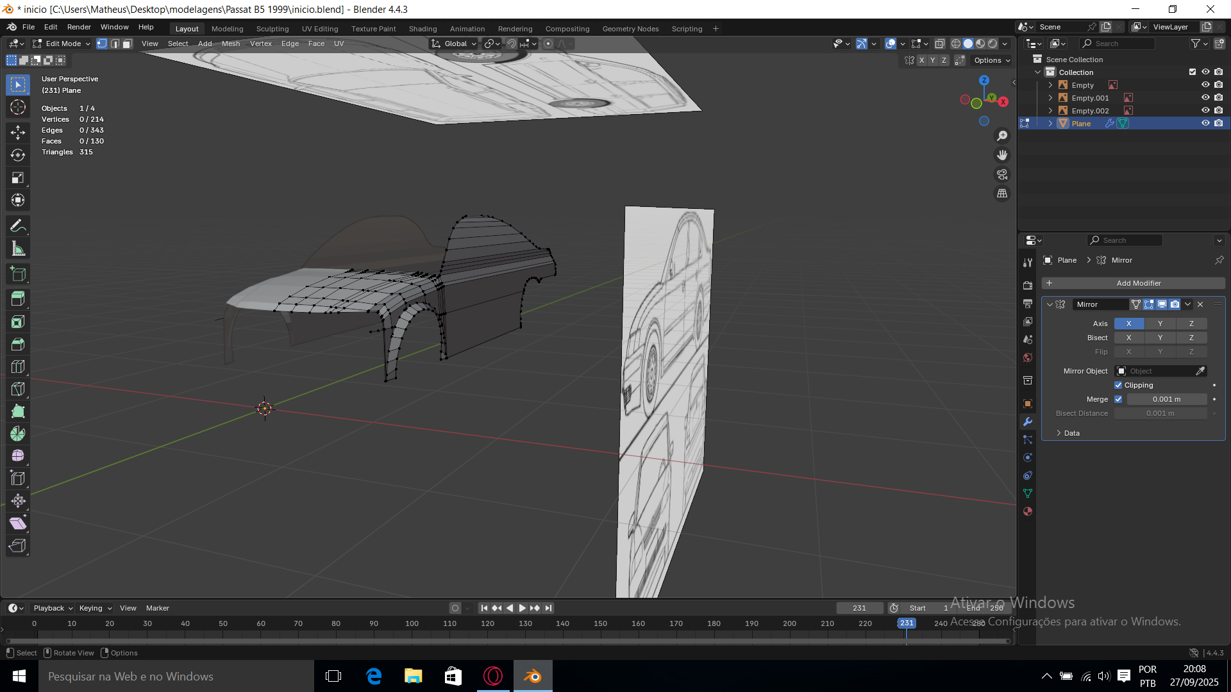Open the Mesh menu
This screenshot has height=692, width=1231.
(x=230, y=44)
